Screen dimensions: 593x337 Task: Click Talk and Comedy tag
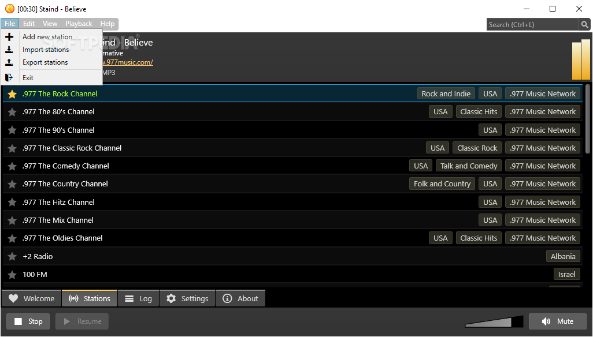[469, 166]
